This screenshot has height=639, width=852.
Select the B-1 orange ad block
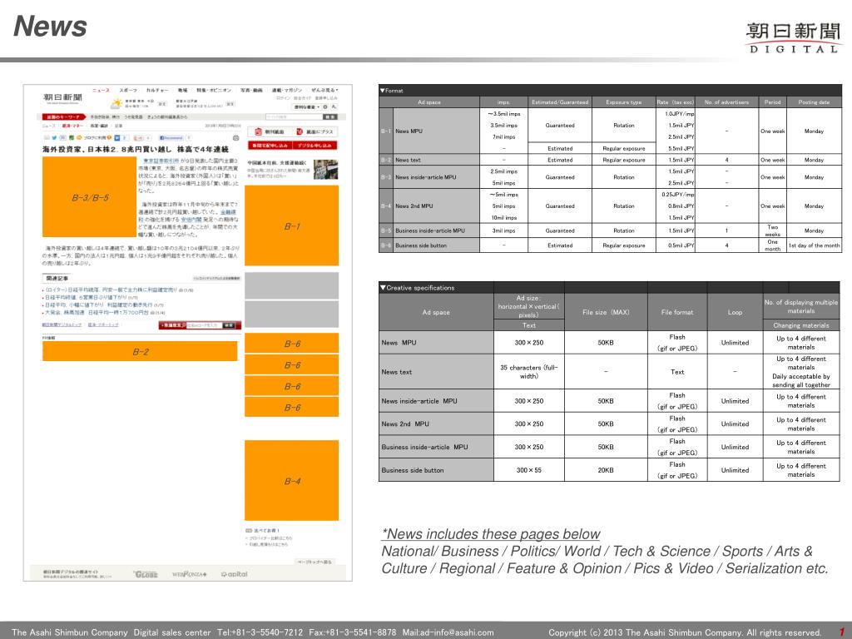coord(292,225)
